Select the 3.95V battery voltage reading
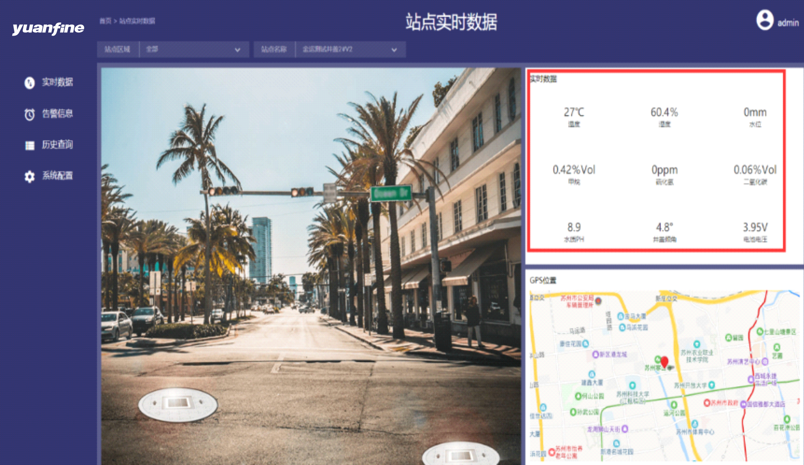 (755, 228)
